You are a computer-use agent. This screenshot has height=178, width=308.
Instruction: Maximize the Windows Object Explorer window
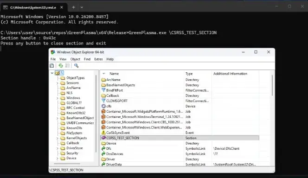pyautogui.click(x=256, y=52)
